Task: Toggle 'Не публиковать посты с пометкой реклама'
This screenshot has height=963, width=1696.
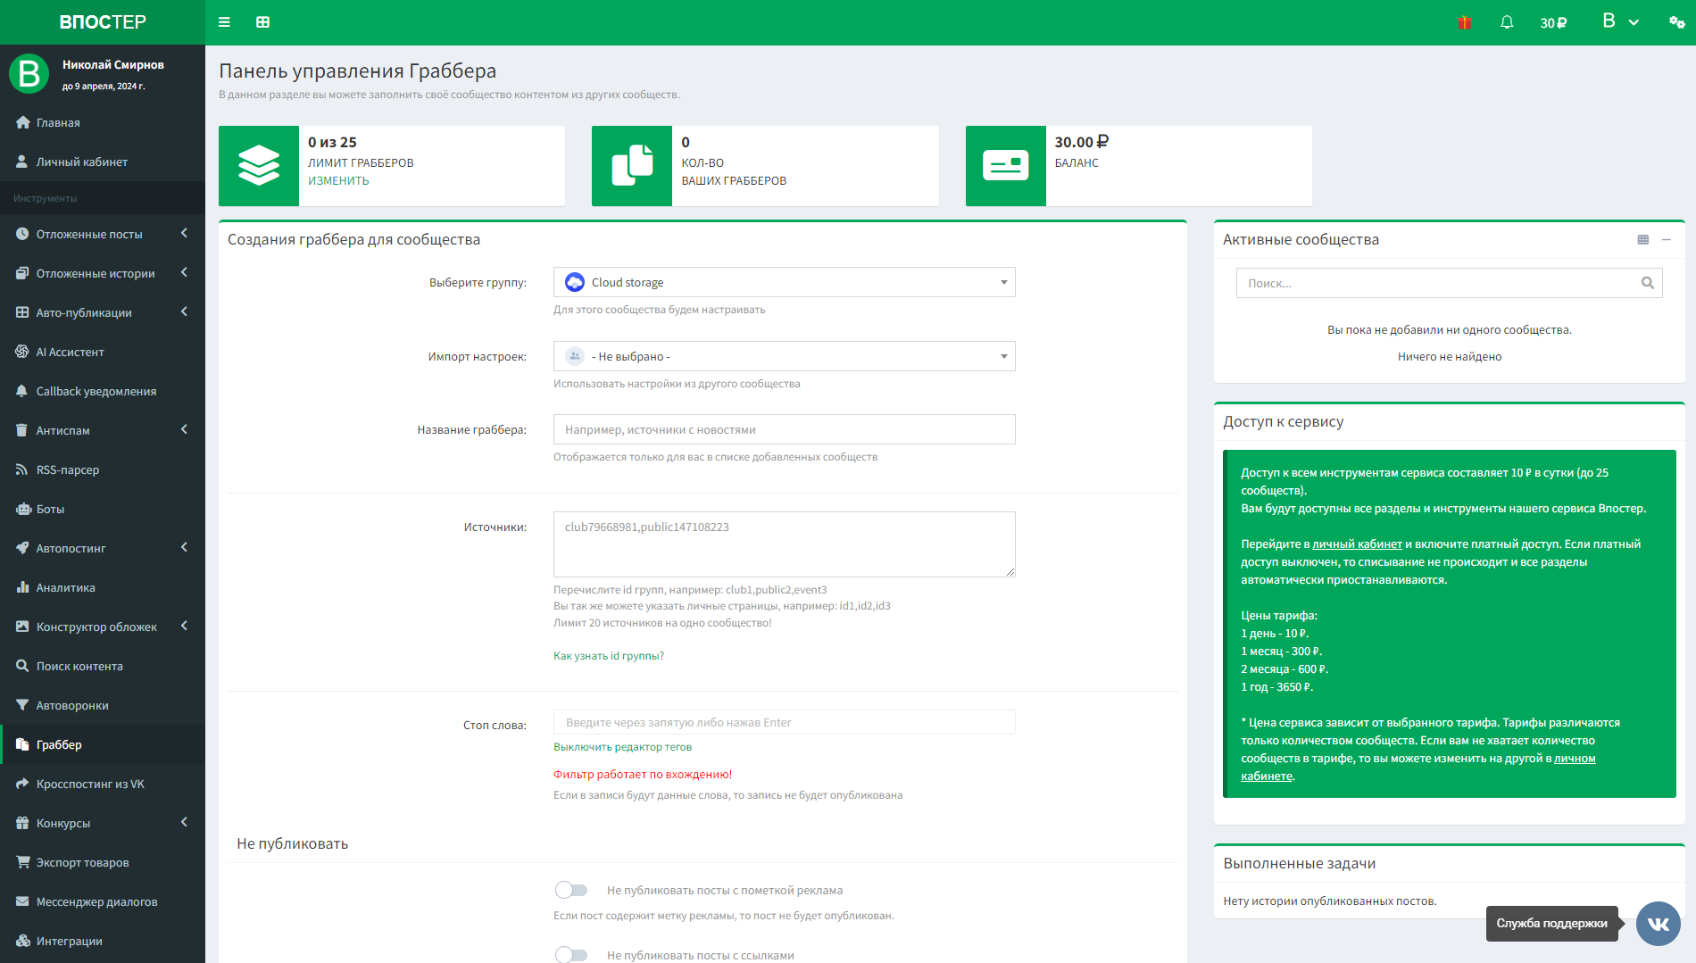Action: coord(571,890)
